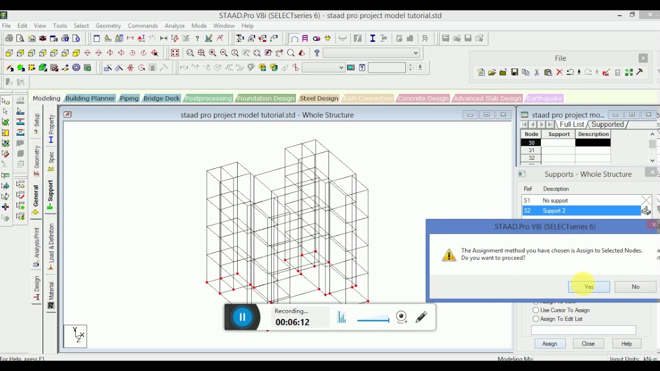Click the recorder microphone volume slider
Image resolution: width=660 pixels, height=371 pixels.
373,319
